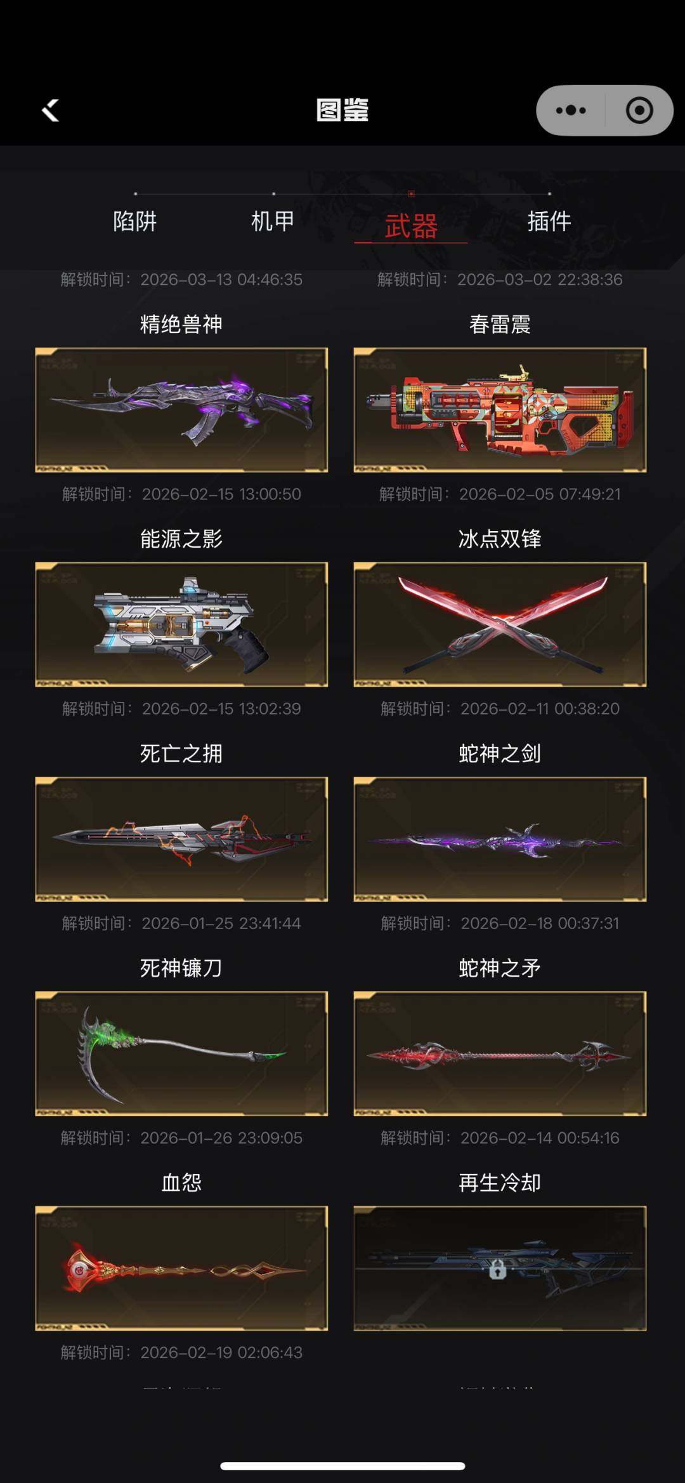Open the 死神镰刀 scythe thumbnail
685x1483 pixels.
[181, 1053]
